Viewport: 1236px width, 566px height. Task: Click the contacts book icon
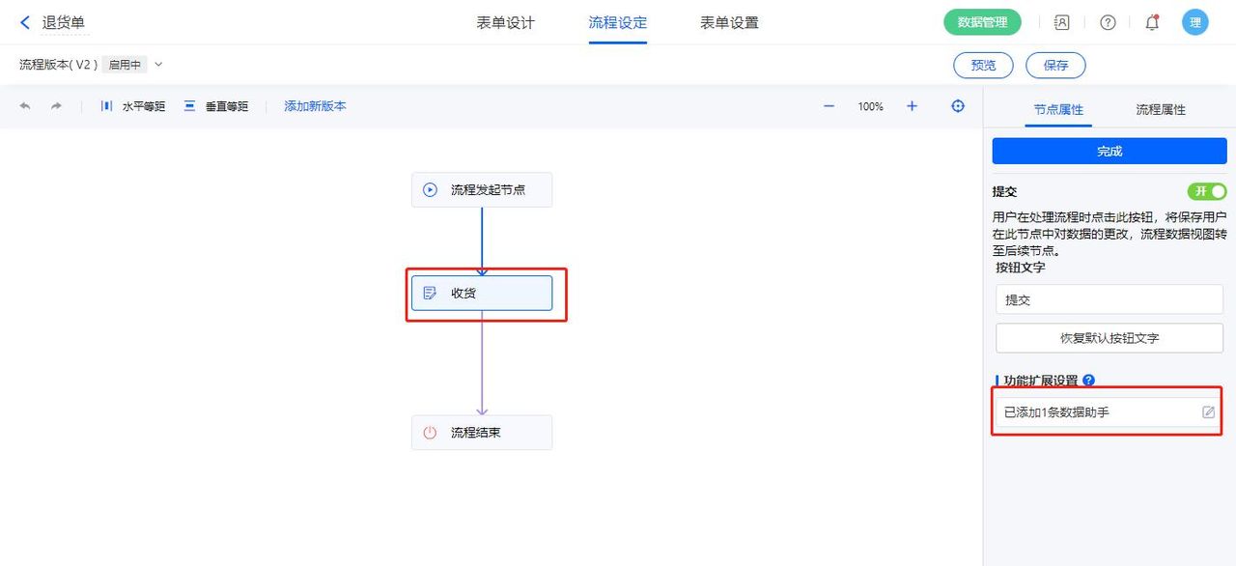tap(1061, 21)
